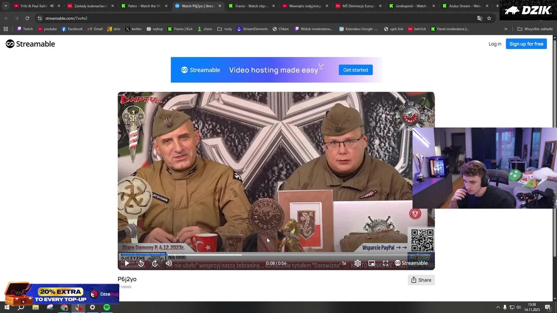The height and width of the screenshot is (313, 557).
Task: Open youtube bookmark
Action: (47, 29)
